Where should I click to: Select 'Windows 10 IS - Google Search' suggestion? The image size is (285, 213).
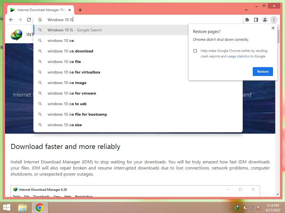pyautogui.click(x=111, y=30)
